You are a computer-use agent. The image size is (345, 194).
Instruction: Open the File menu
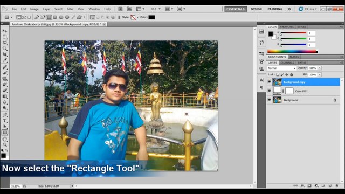(x=15, y=9)
